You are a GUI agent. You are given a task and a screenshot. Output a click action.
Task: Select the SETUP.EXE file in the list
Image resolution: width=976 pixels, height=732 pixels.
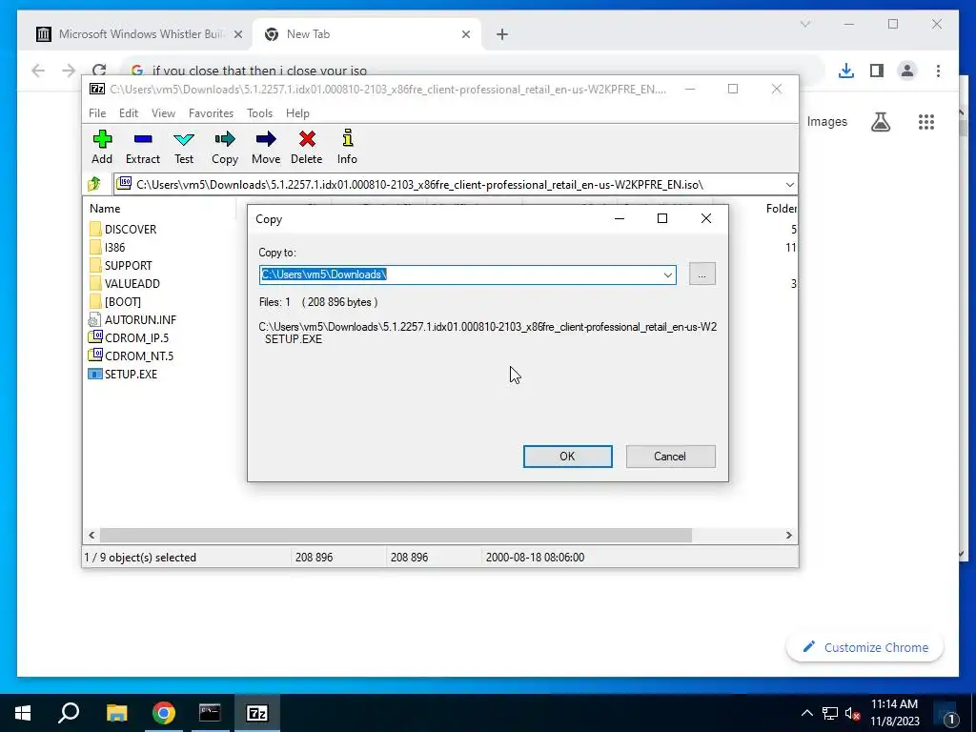123,374
